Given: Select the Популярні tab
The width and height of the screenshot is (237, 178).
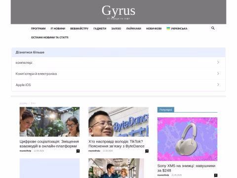Looking at the screenshot, I should [x=165, y=110].
